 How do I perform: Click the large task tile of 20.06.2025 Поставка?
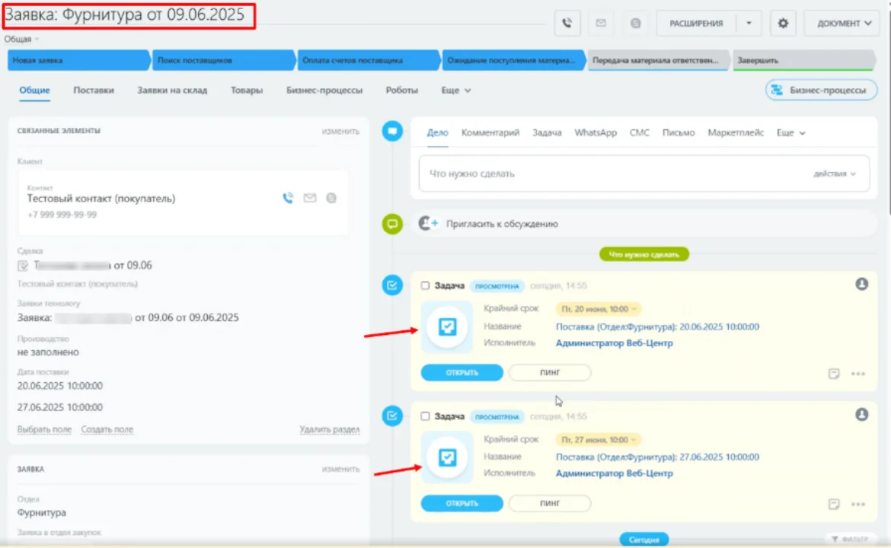[x=447, y=327]
